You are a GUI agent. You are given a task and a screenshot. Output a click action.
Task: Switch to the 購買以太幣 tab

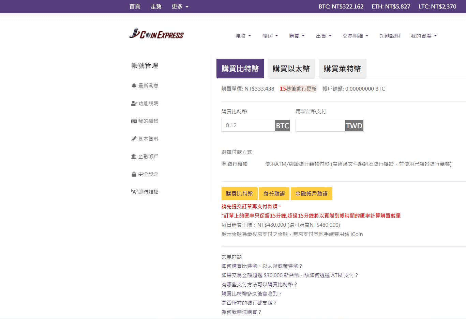coord(291,69)
